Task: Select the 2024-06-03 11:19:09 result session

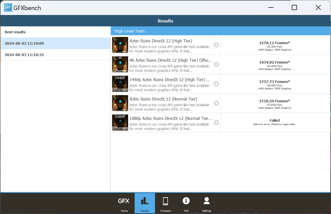Action: (55, 43)
